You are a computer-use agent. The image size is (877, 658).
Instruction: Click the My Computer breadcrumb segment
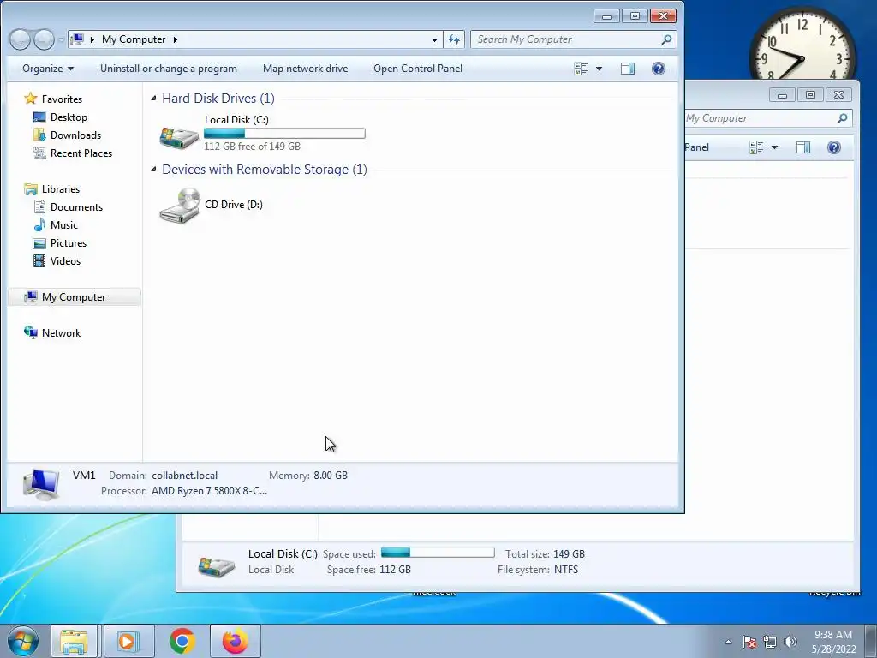pyautogui.click(x=133, y=39)
